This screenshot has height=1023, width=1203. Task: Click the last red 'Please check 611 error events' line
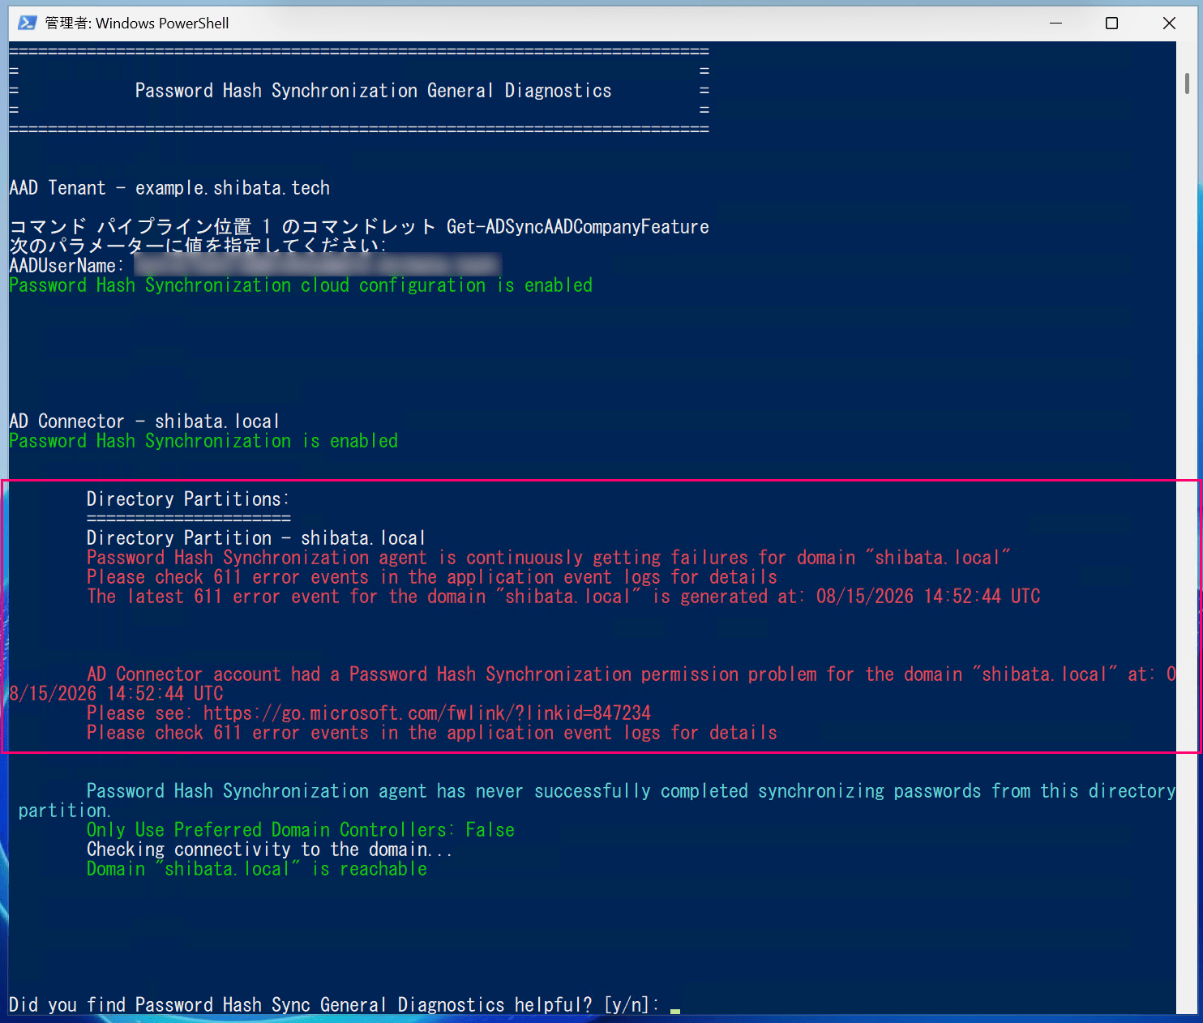click(x=432, y=733)
